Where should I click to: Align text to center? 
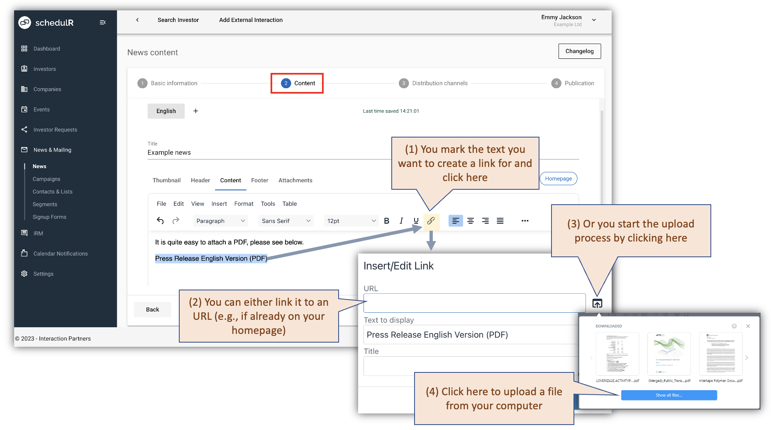(470, 221)
